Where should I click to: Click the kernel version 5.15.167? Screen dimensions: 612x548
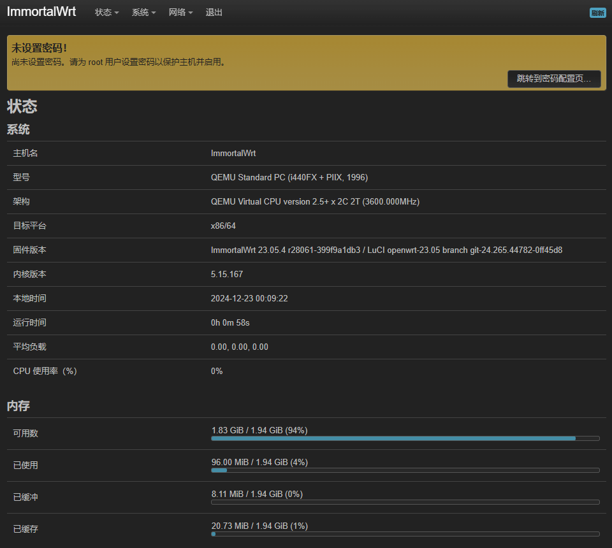tap(227, 275)
